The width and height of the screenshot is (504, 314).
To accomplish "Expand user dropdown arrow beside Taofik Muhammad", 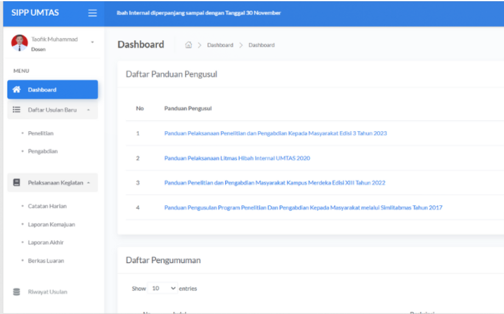I will [93, 42].
